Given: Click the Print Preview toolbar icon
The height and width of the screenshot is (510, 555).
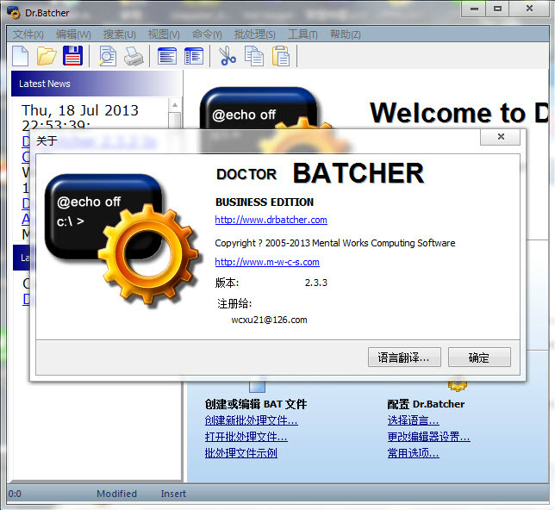Looking at the screenshot, I should (107, 56).
